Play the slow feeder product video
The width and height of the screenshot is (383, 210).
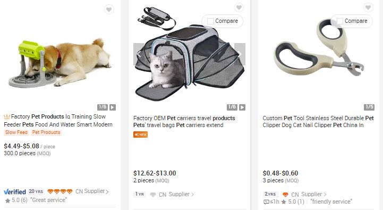(x=113, y=107)
